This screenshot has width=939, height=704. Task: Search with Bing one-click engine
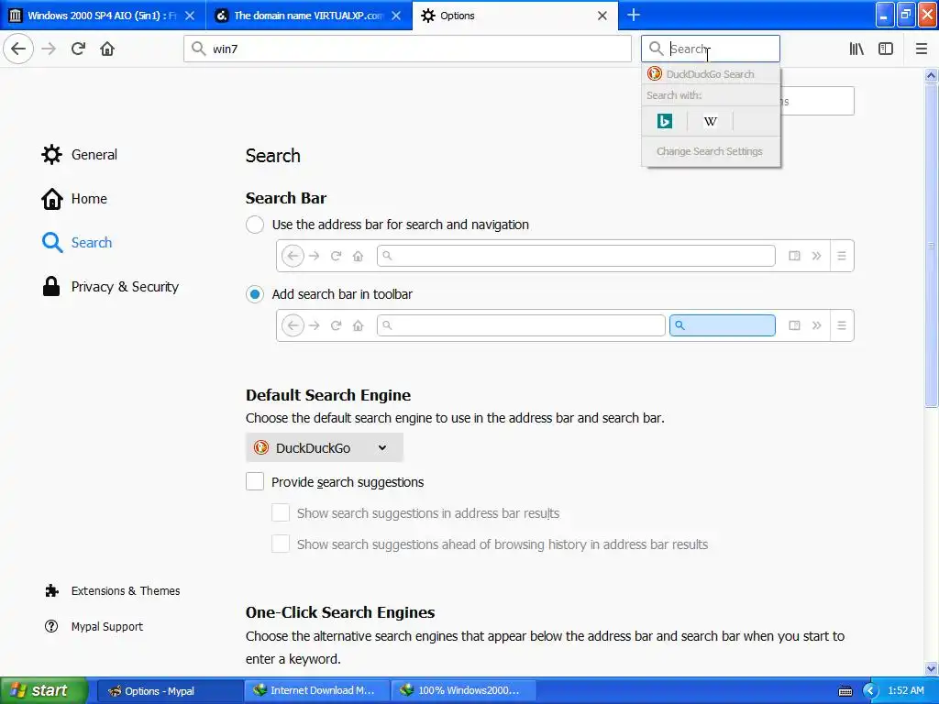point(665,122)
